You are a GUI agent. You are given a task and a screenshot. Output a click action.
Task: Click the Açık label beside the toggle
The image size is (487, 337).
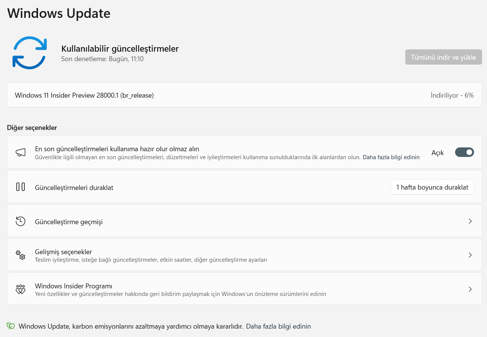pos(438,153)
